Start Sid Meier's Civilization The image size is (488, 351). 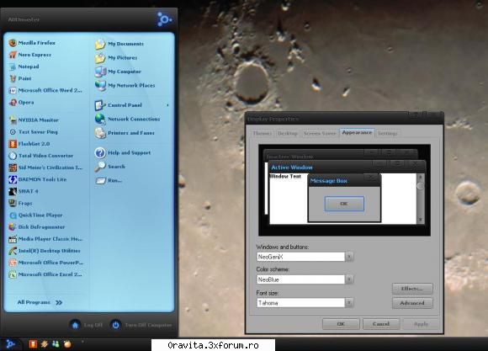(x=45, y=168)
